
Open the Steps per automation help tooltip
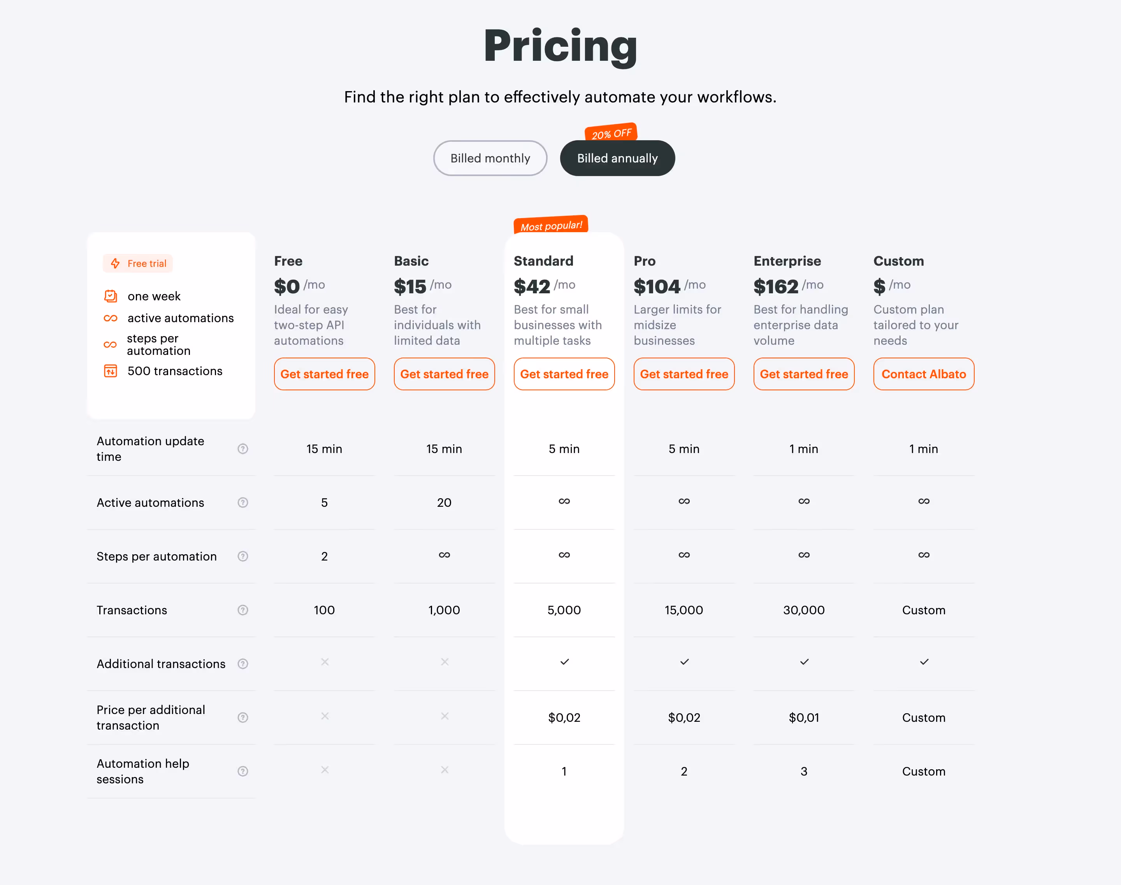242,556
